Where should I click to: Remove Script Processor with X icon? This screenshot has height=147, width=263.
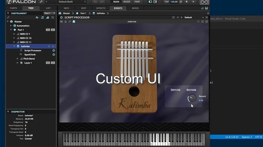click(207, 17)
